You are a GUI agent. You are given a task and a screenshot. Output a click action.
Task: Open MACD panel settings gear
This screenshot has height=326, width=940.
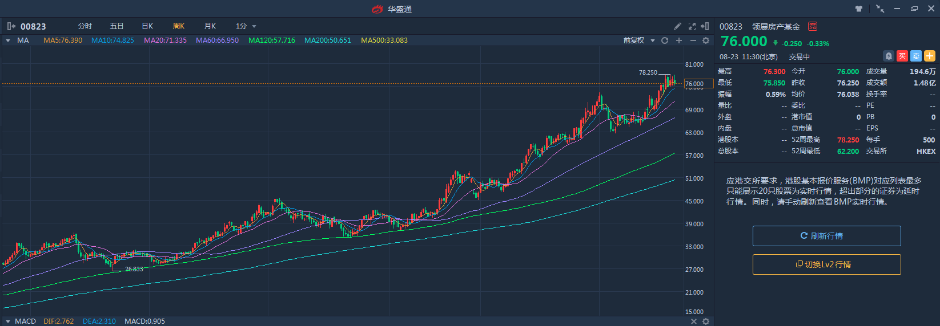pyautogui.click(x=706, y=321)
